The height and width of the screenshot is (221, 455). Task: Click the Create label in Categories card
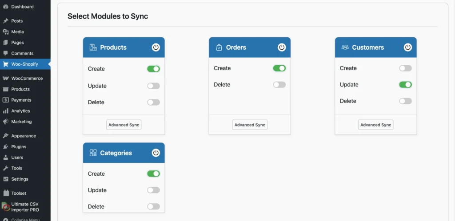tap(96, 174)
